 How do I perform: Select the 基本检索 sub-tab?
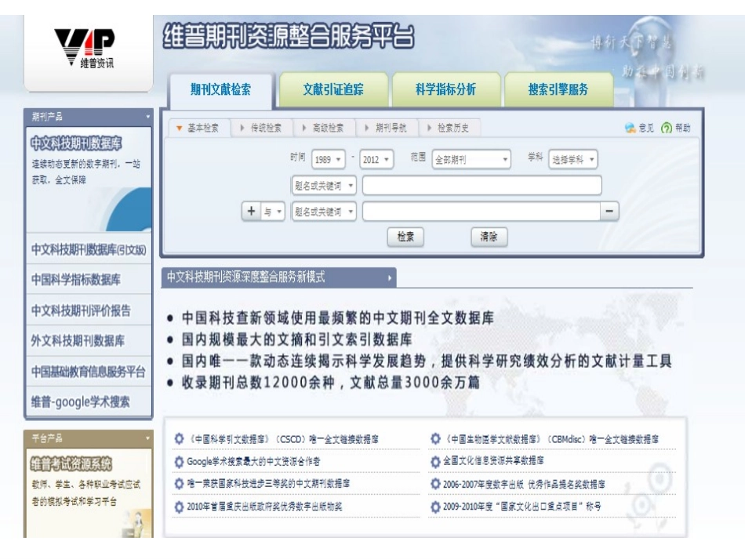198,129
